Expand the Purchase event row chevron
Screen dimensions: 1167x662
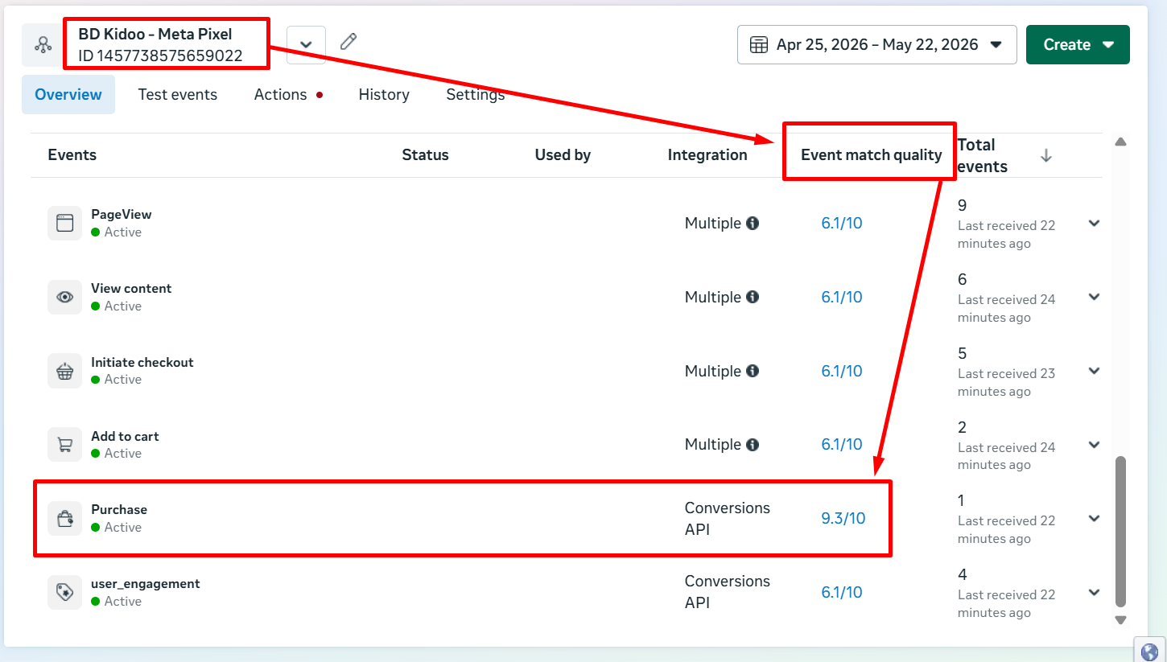1094,518
